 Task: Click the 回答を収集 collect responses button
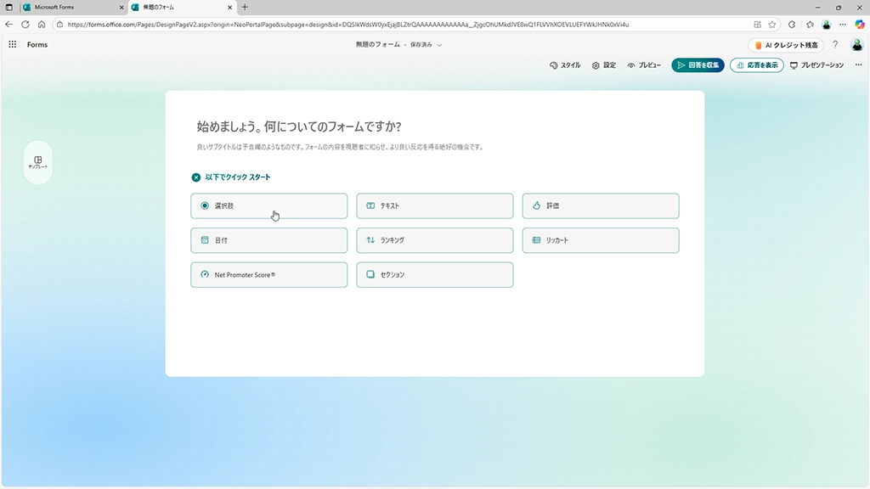tap(698, 65)
